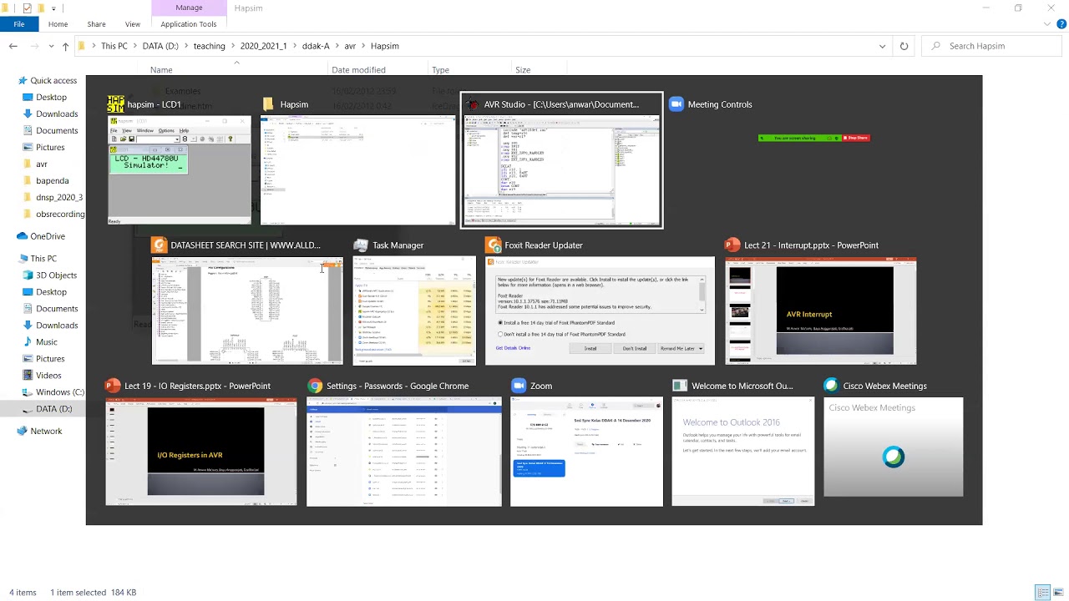
Task: Expand breadcrumb arrow after teaching
Action: pos(232,46)
